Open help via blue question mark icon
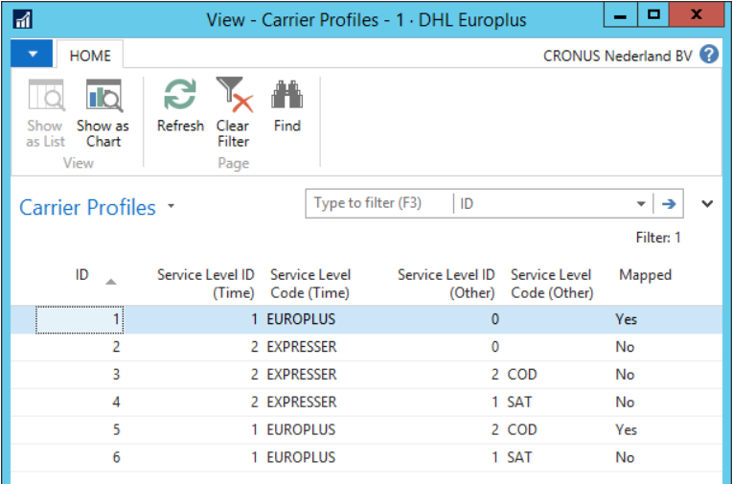This screenshot has width=733, height=484. (x=709, y=55)
